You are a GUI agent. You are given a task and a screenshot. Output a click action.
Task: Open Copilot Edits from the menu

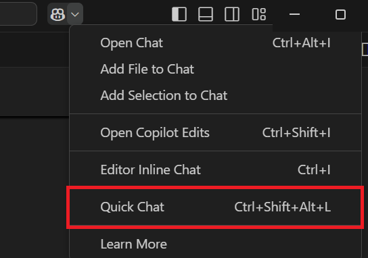[215, 132]
